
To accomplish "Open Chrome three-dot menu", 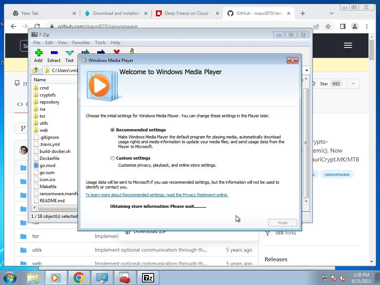I will click(x=367, y=26).
